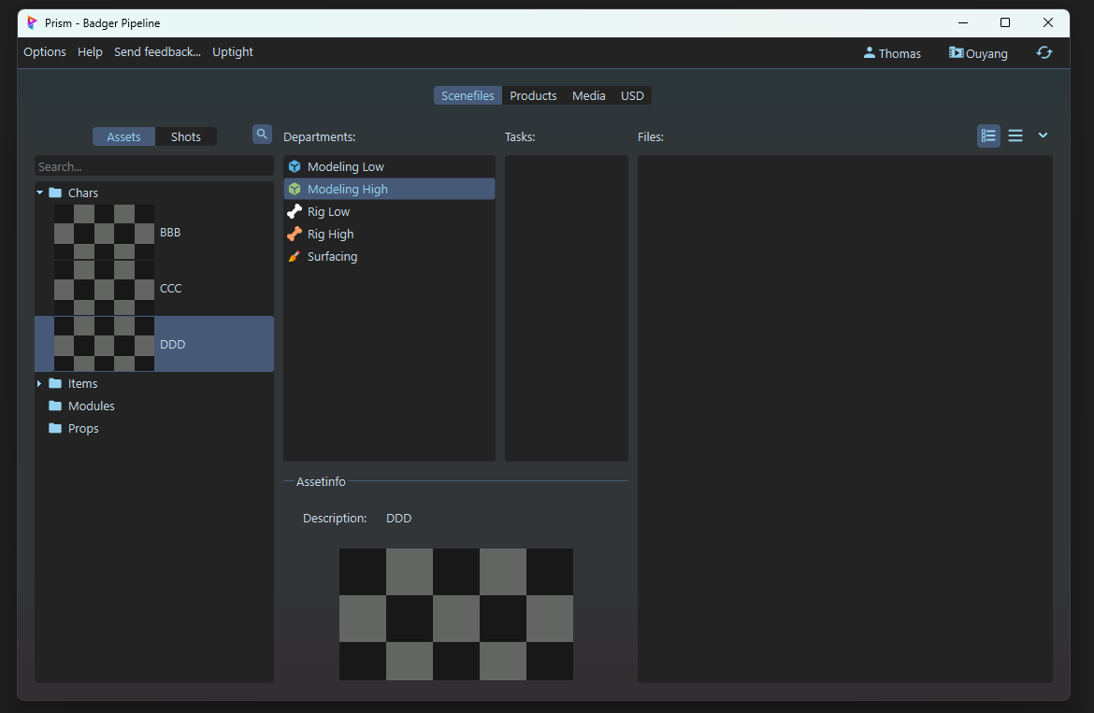1094x713 pixels.
Task: Click the Ouyang project icon
Action: 956,53
